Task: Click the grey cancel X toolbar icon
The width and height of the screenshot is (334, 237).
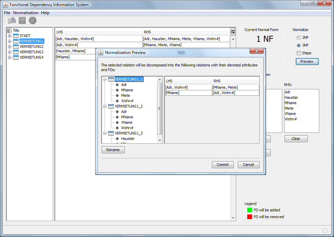Action: tap(33, 21)
